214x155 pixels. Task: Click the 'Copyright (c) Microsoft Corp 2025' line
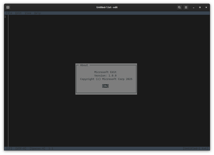[106, 79]
